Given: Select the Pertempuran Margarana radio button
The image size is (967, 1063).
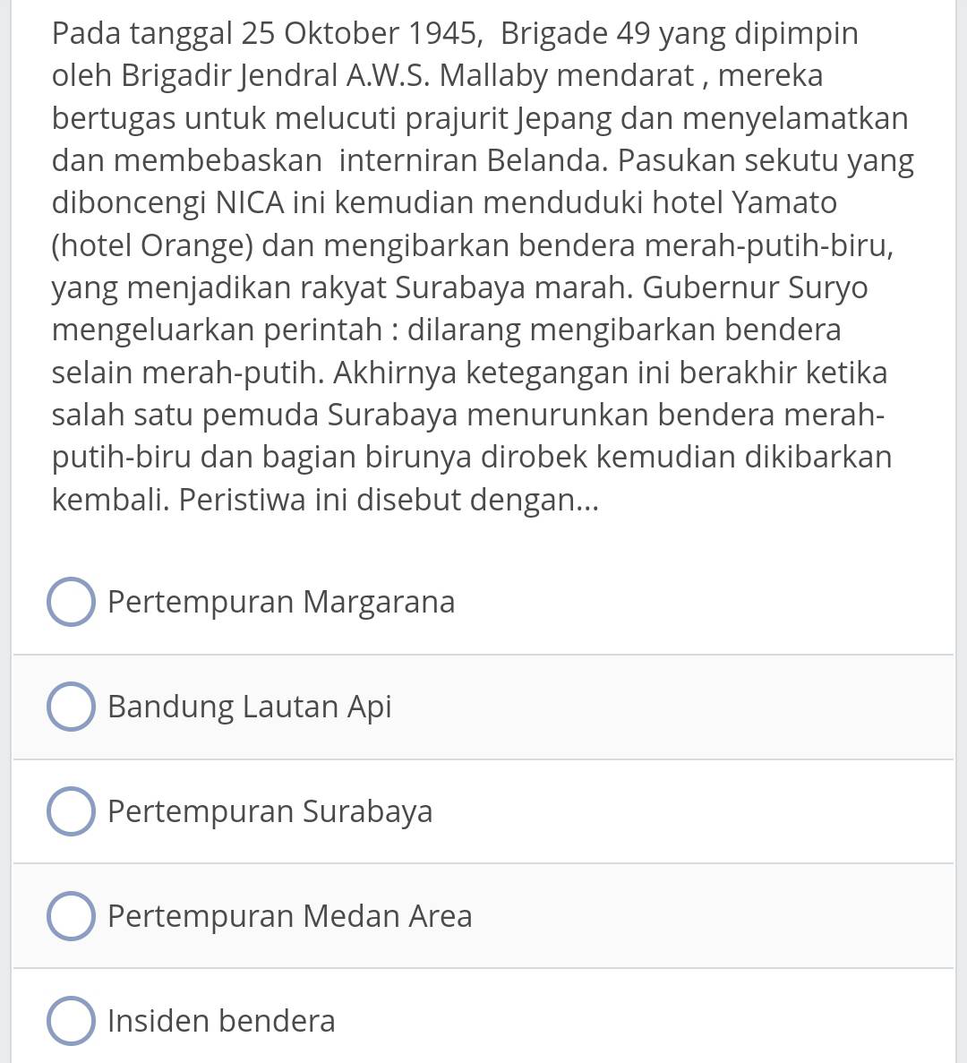Looking at the screenshot, I should [71, 602].
